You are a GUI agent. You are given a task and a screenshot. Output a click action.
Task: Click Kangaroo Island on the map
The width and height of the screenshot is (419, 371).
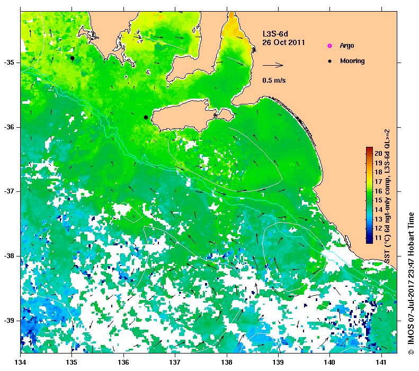pos(184,117)
